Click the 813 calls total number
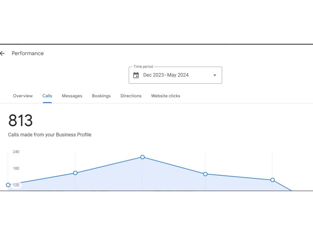 [x=20, y=120]
